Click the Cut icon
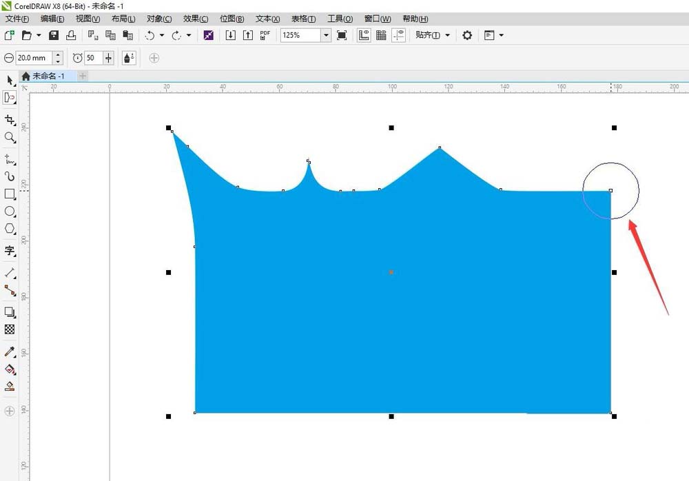Image resolution: width=689 pixels, height=481 pixels. click(x=93, y=35)
